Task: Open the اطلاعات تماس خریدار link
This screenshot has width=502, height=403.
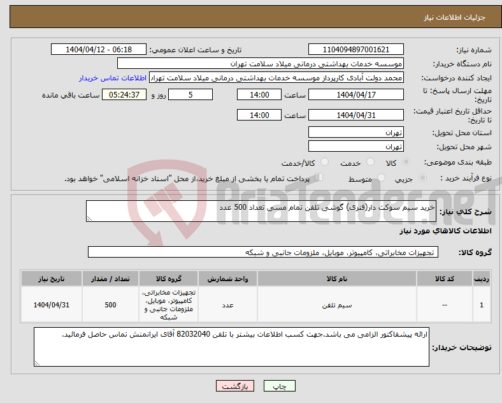Action: coord(113,78)
